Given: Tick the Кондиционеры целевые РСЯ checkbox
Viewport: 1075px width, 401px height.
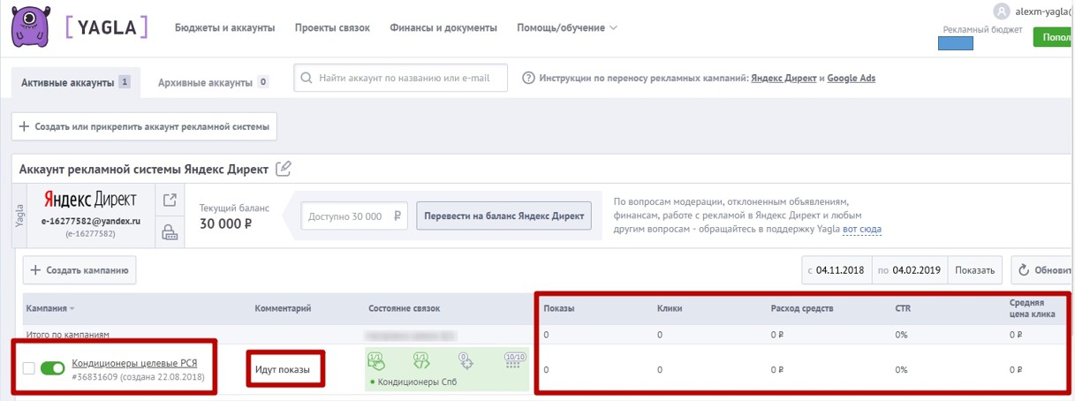Looking at the screenshot, I should [x=28, y=367].
